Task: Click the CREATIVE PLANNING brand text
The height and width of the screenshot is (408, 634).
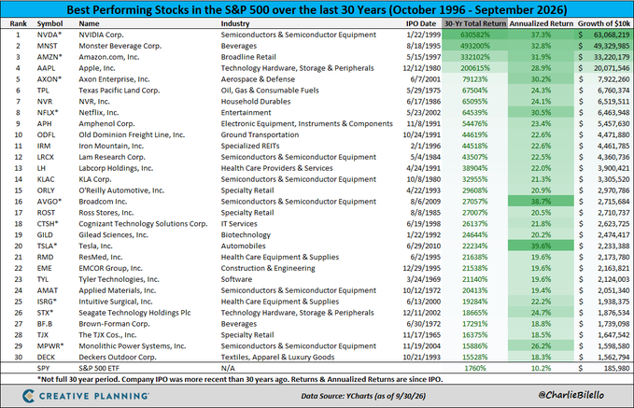Action: pos(93,396)
